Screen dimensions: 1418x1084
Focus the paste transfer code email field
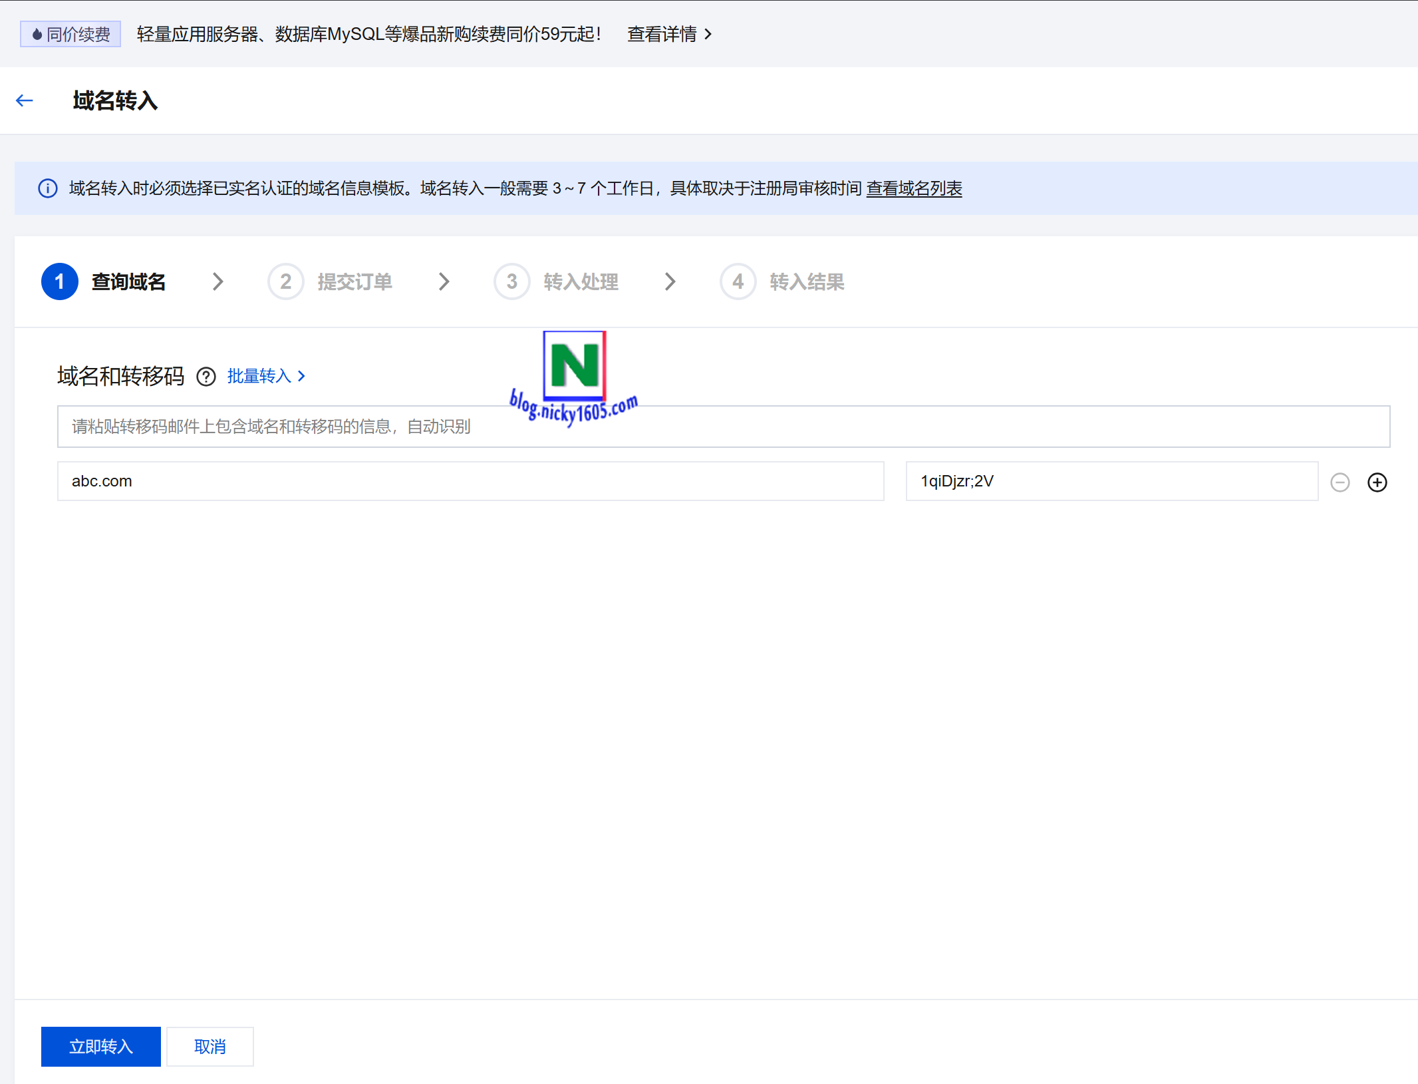[x=724, y=427]
